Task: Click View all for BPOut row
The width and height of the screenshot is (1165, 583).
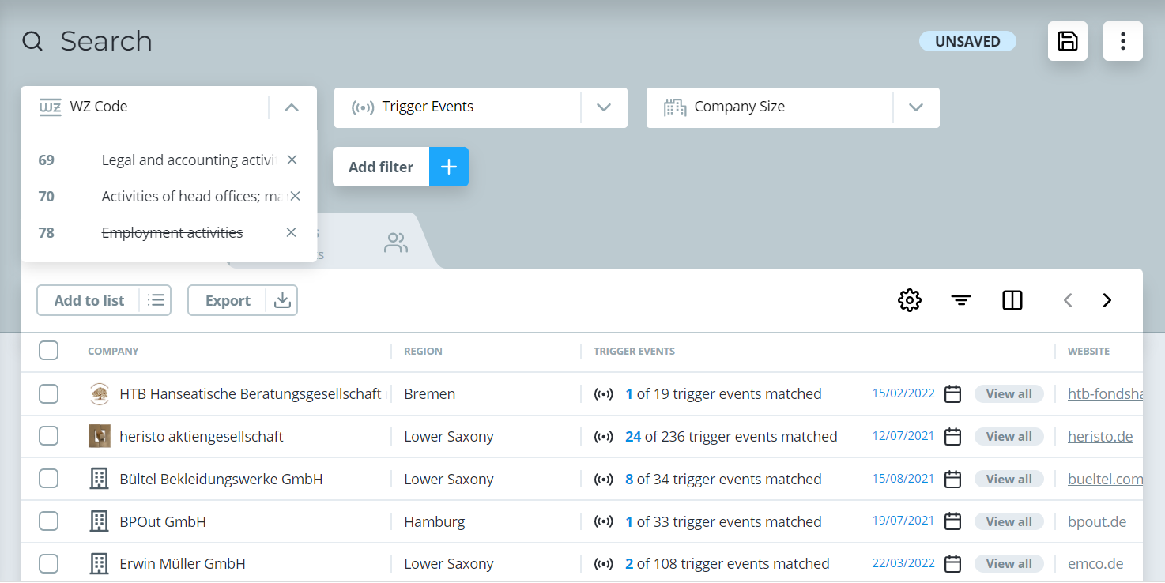Action: tap(1009, 521)
